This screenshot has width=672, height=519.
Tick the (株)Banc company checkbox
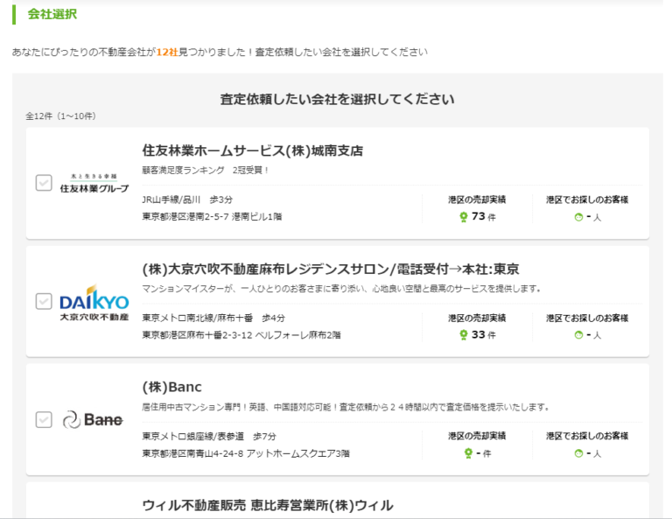coord(44,419)
